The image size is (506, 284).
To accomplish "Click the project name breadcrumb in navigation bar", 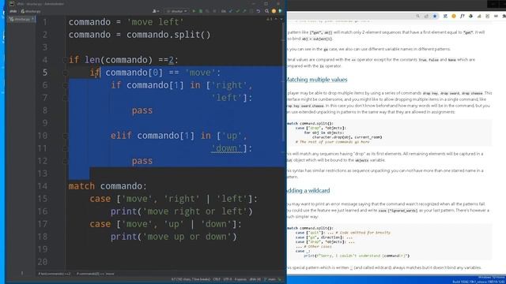I will point(13,11).
